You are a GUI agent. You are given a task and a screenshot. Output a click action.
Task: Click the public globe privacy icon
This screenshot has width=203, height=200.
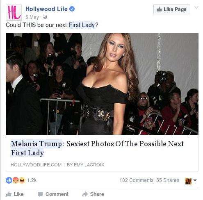click(45, 17)
